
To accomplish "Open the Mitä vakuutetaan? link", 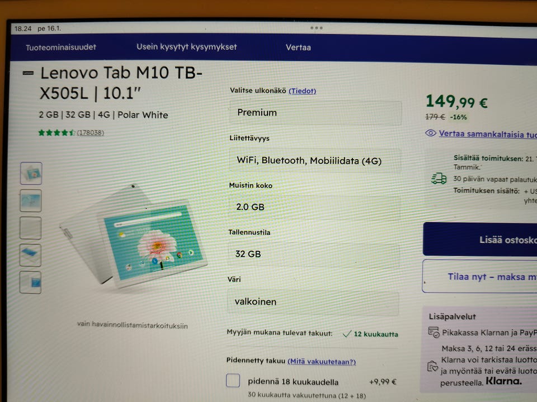I will (322, 361).
